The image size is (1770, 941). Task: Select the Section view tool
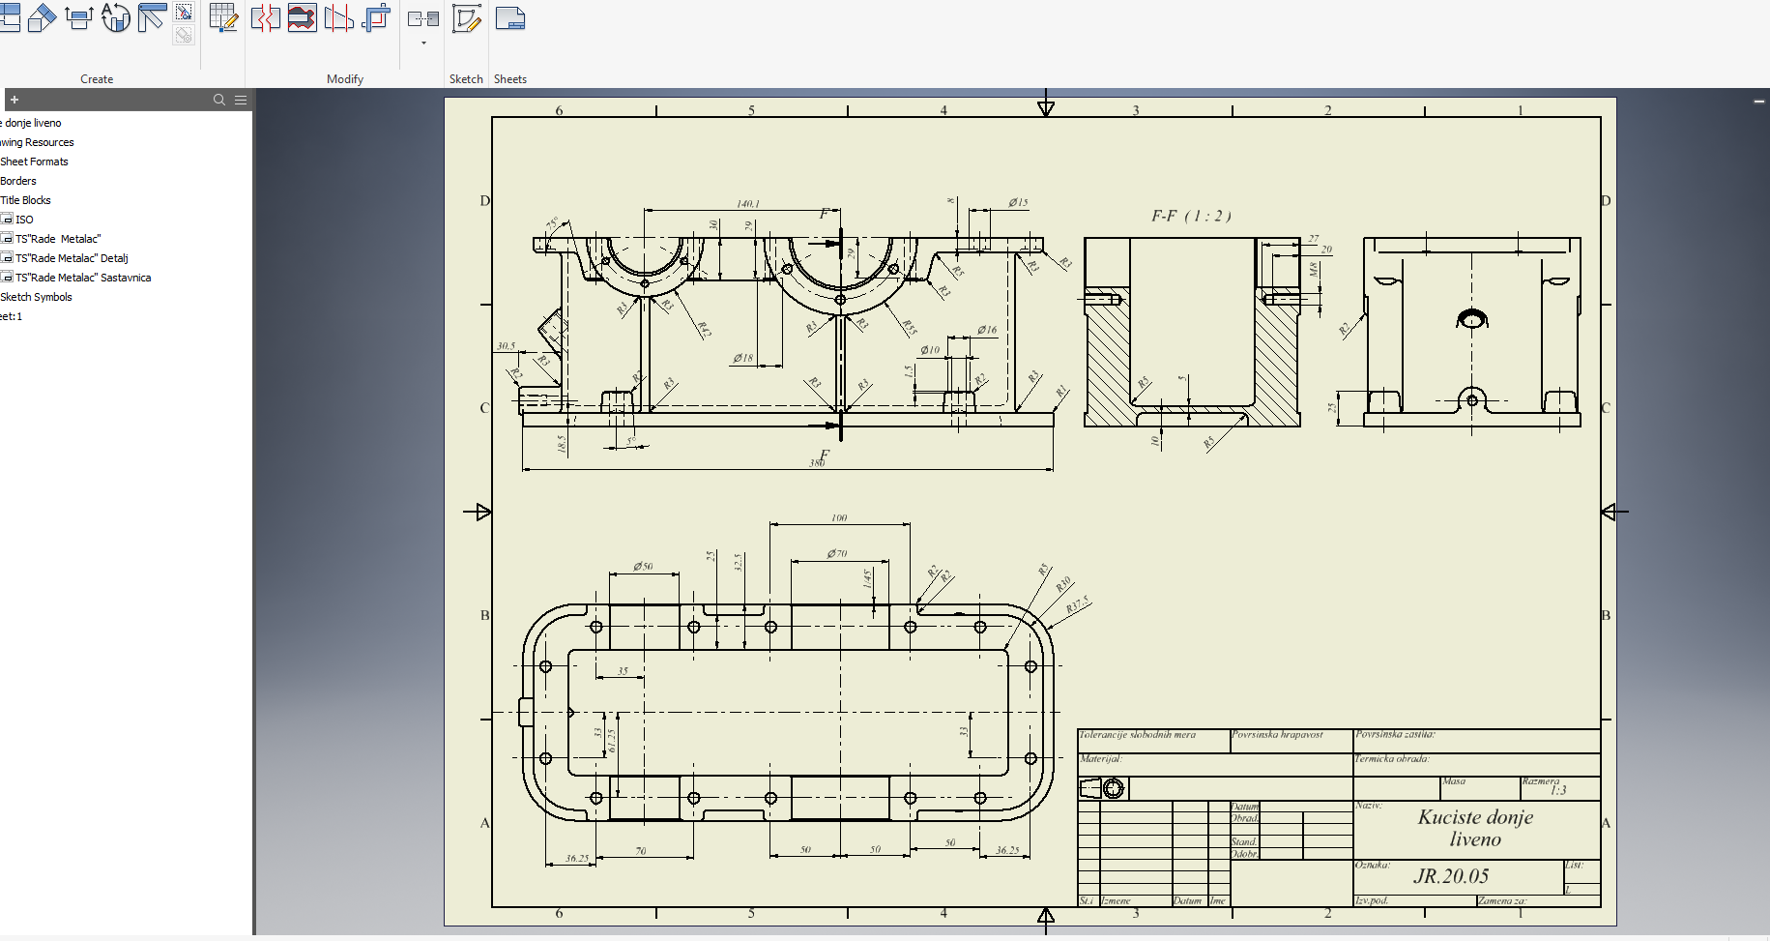78,17
